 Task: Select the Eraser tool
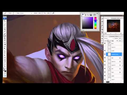(x=4, y=42)
